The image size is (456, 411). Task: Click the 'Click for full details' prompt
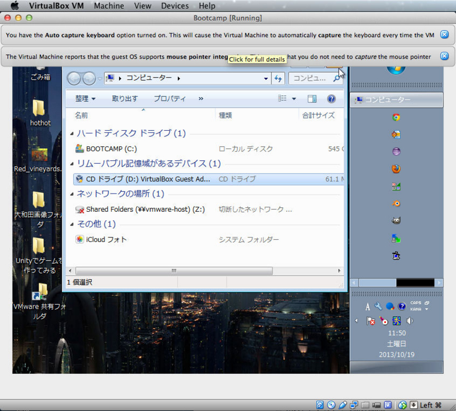click(x=256, y=59)
